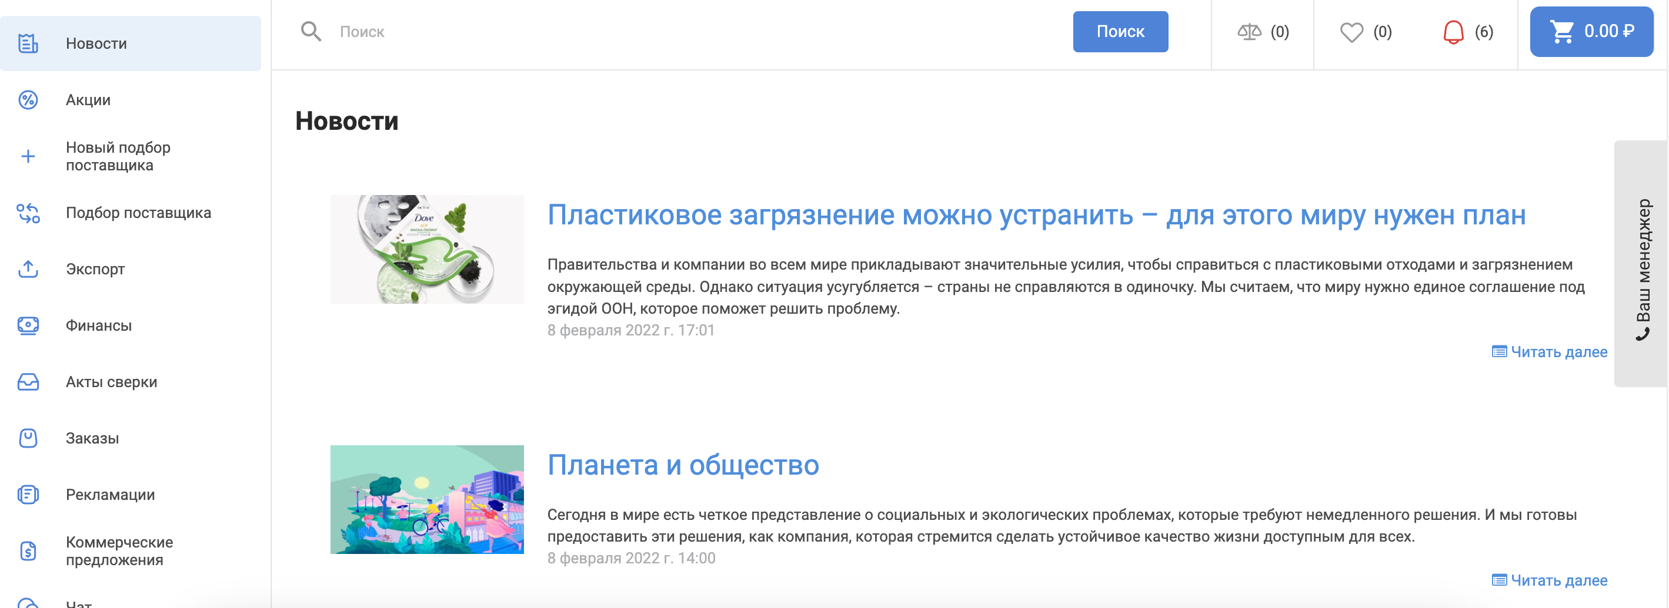Click the magnifying glass search icon
This screenshot has height=608, width=1669.
pyautogui.click(x=311, y=31)
